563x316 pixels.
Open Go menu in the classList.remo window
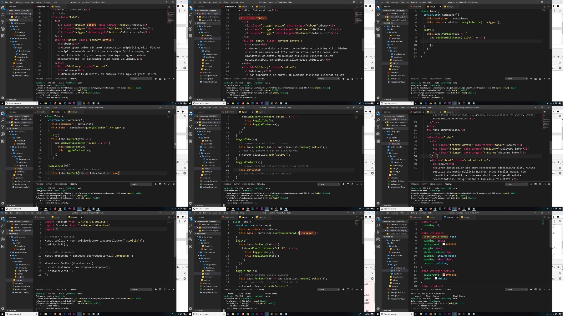click(x=32, y=108)
